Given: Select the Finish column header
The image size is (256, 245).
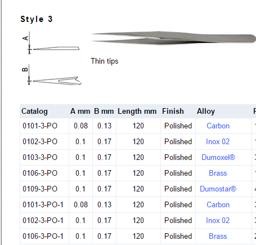Looking at the screenshot, I should pos(173,112).
